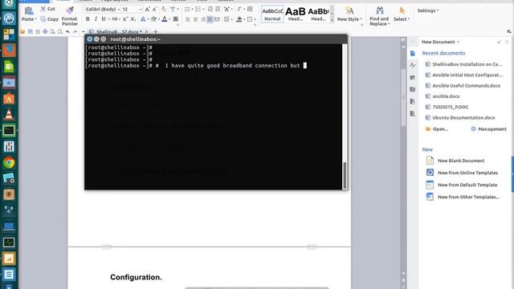Viewport: 514px width, 289px height.
Task: Apply the large Heading AaB style
Action: (x=296, y=14)
